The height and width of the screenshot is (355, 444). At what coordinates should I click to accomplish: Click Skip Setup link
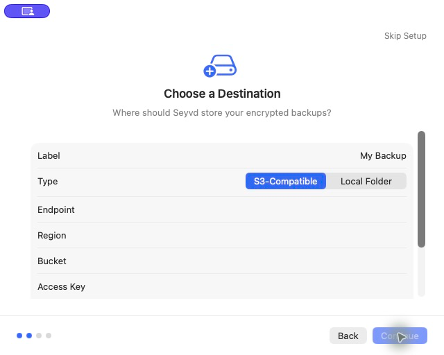(x=405, y=36)
